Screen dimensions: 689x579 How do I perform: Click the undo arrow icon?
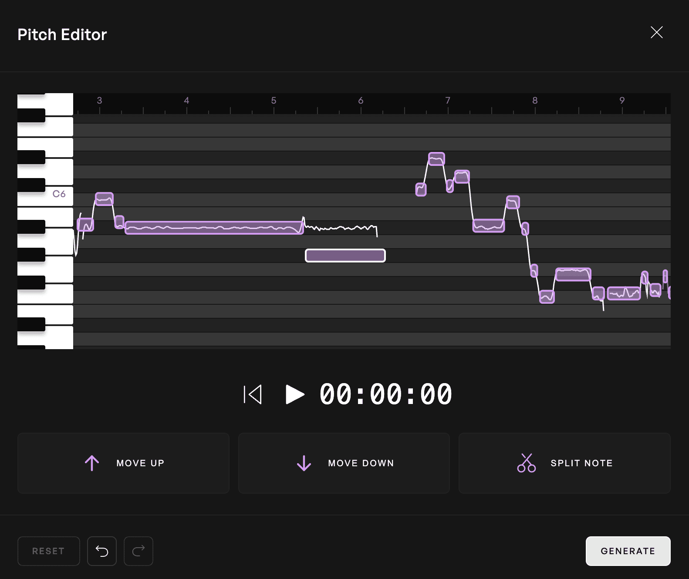tap(102, 551)
